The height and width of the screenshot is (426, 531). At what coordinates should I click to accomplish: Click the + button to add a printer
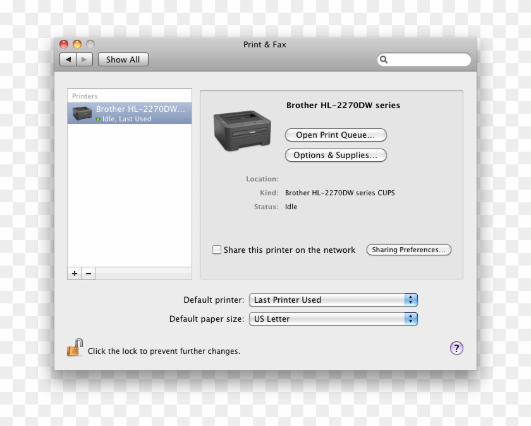74,273
